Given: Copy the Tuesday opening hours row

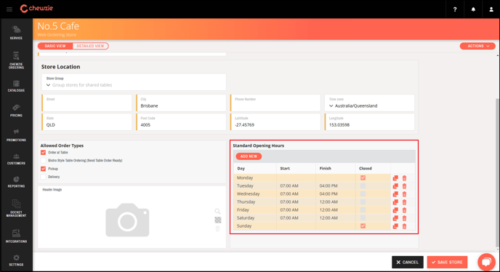Looking at the screenshot, I should pos(395,185).
